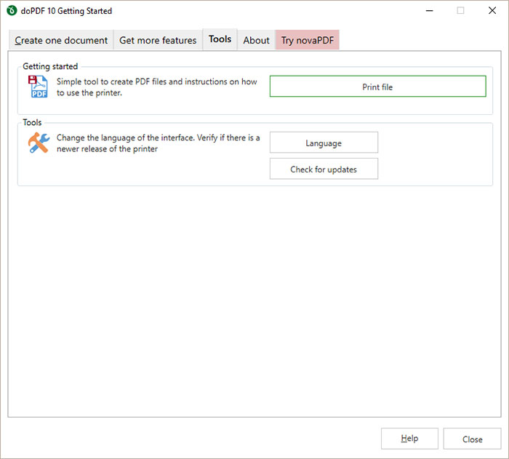
Task: Click the 'Change the language of the interface' text
Action: (x=158, y=143)
